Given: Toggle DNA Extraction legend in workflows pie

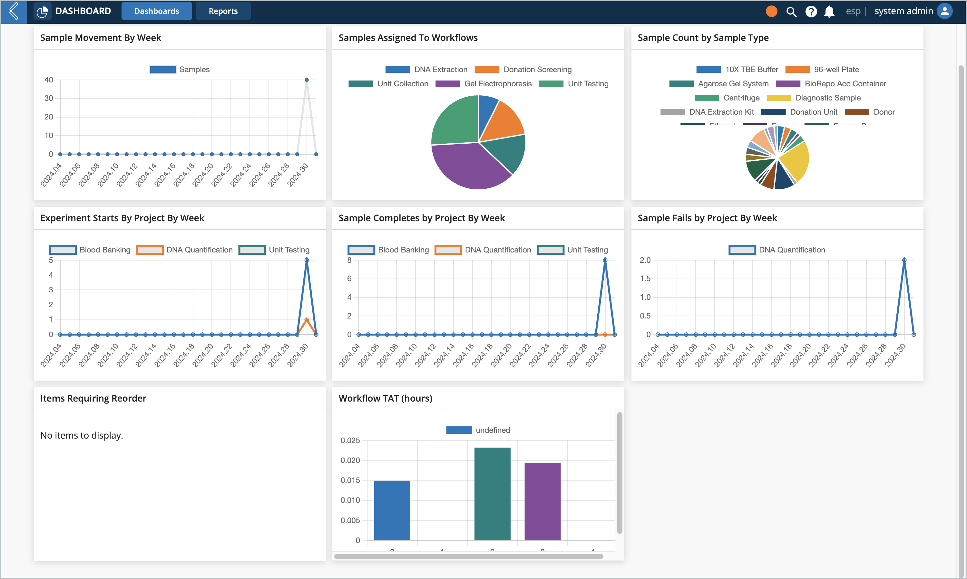Looking at the screenshot, I should coord(426,70).
